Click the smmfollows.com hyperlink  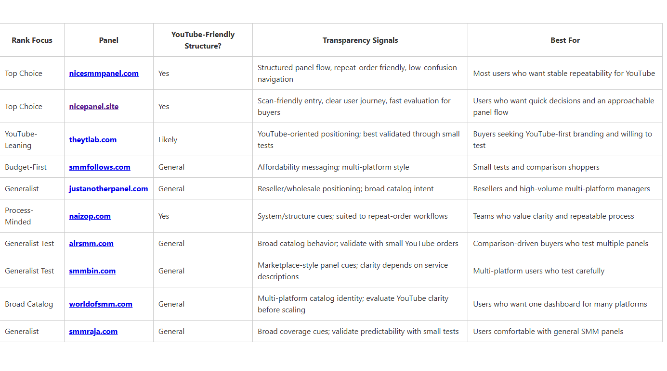point(99,167)
